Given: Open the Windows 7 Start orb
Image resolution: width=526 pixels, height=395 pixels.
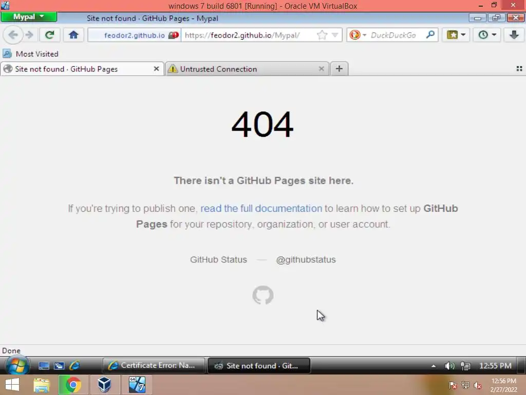Looking at the screenshot, I should (17, 365).
